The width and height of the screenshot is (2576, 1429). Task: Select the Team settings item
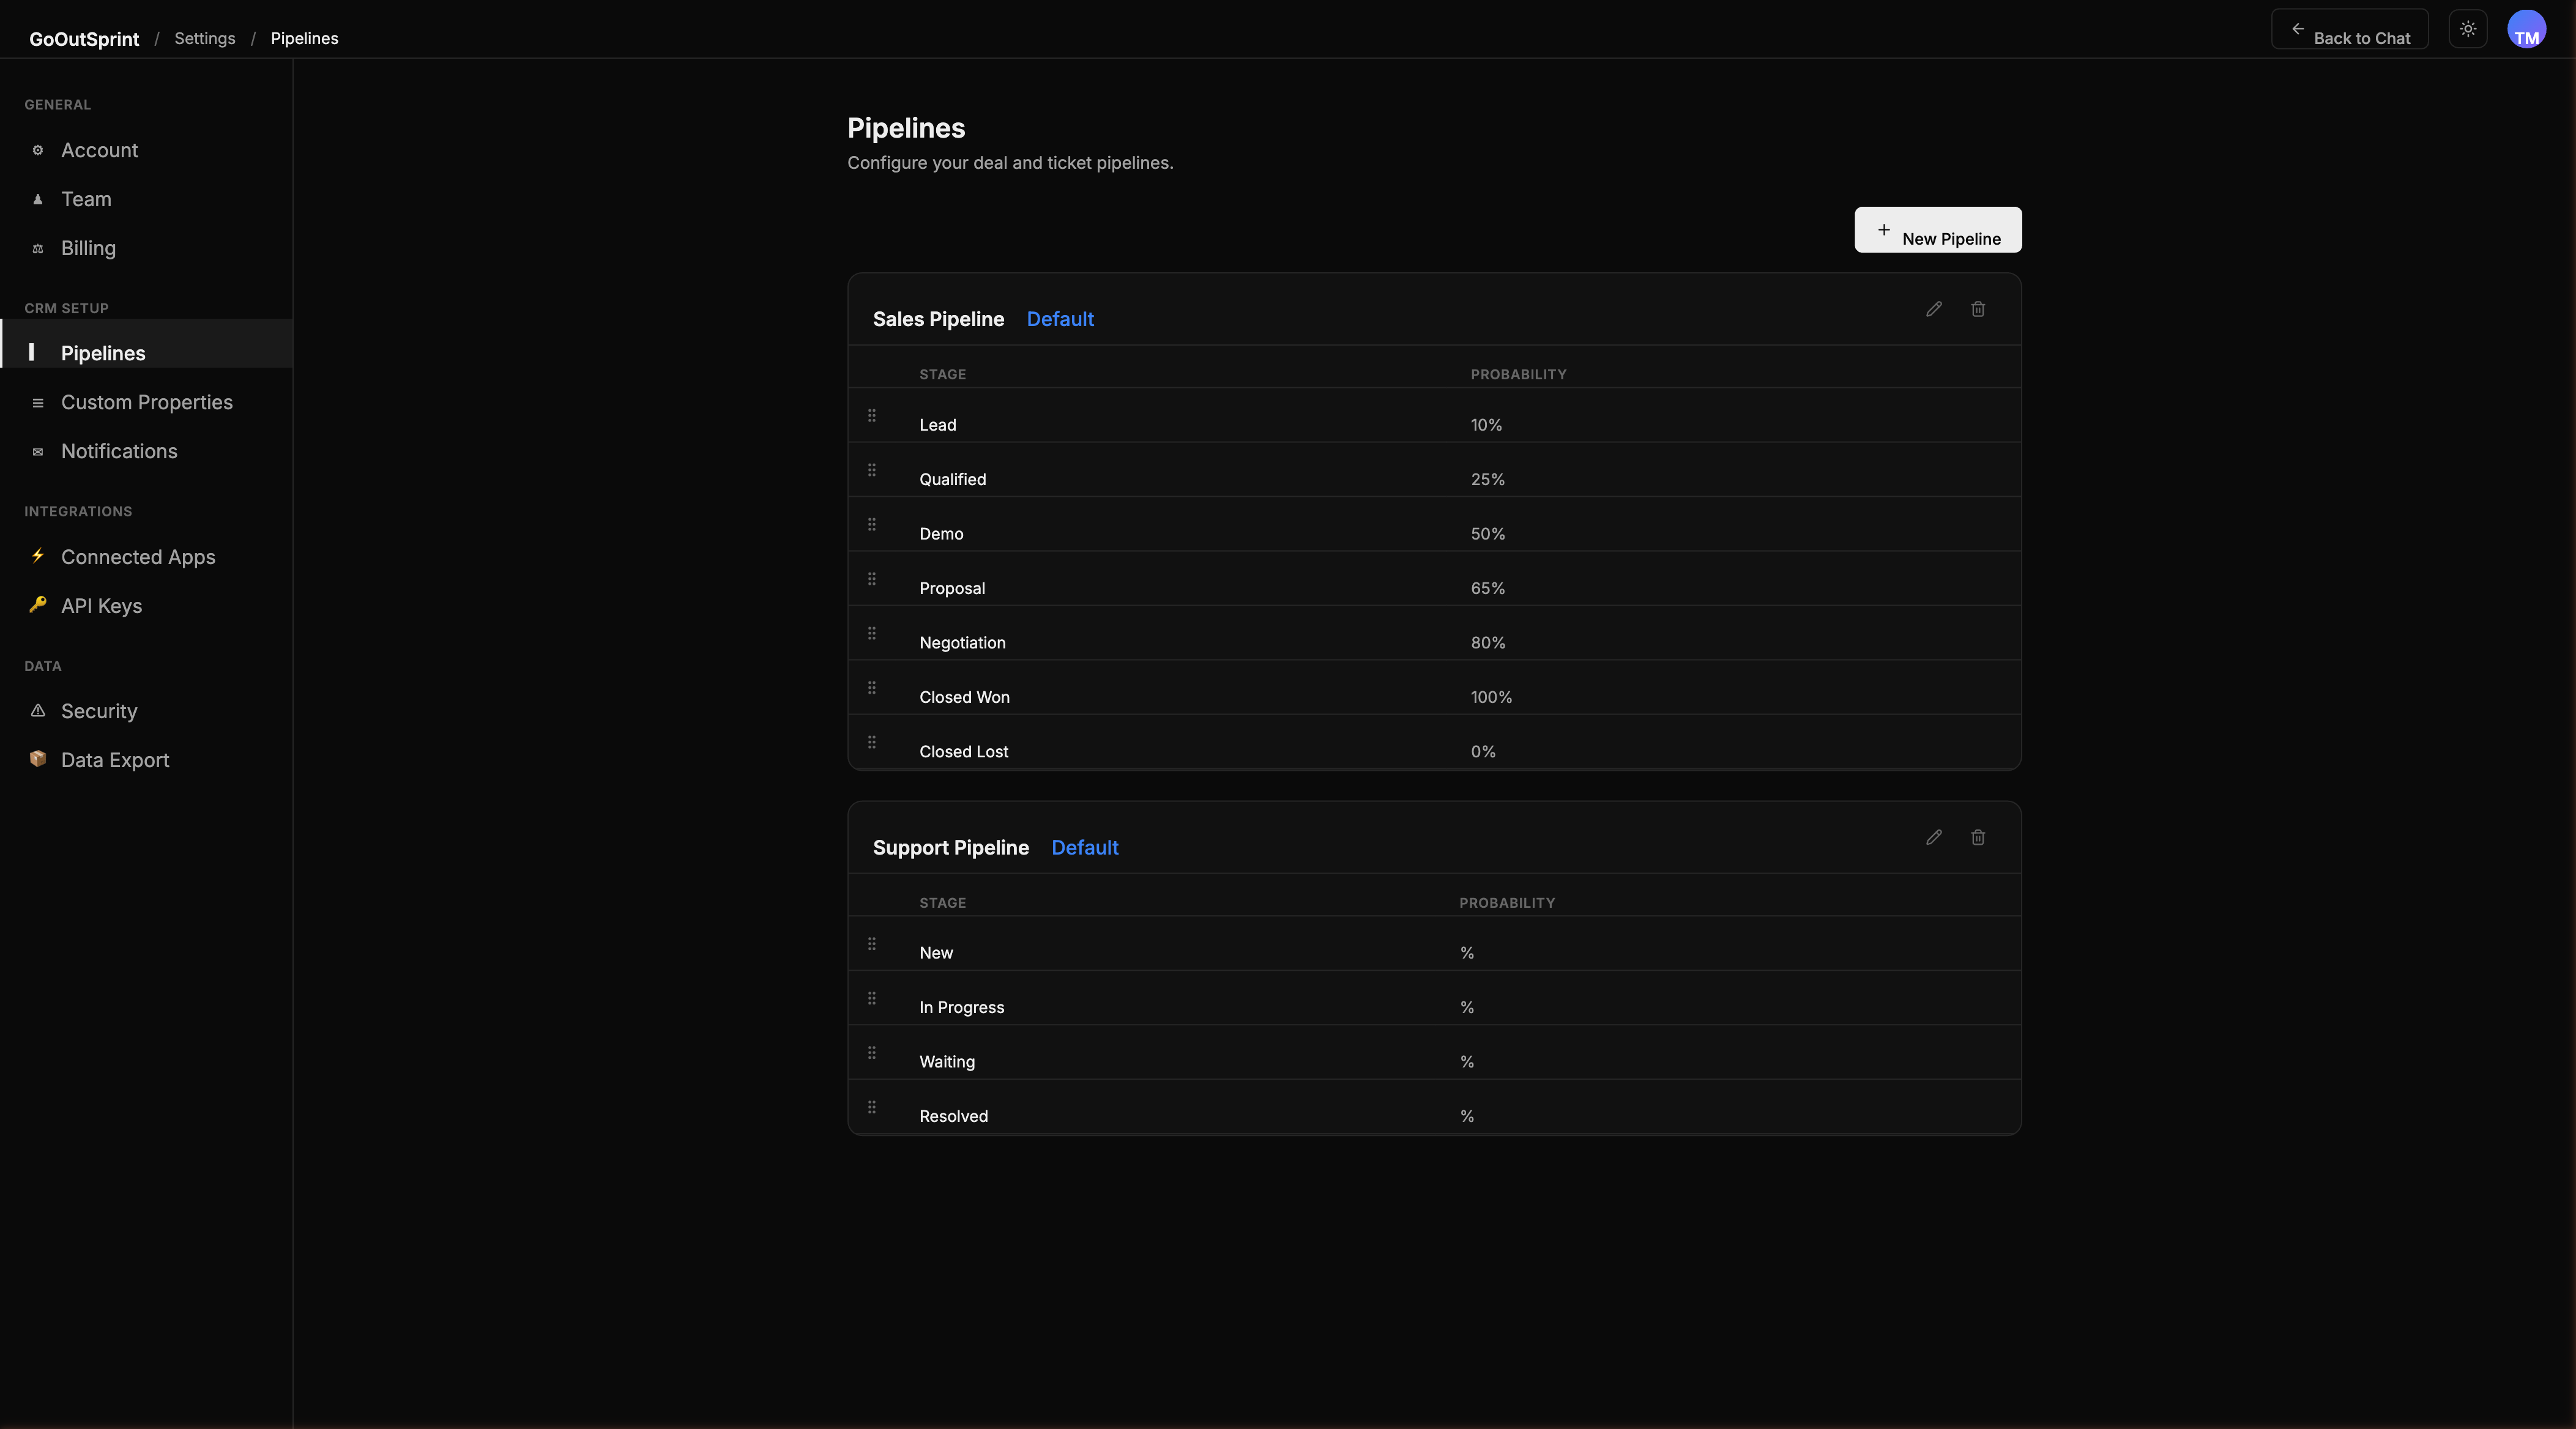[86, 199]
